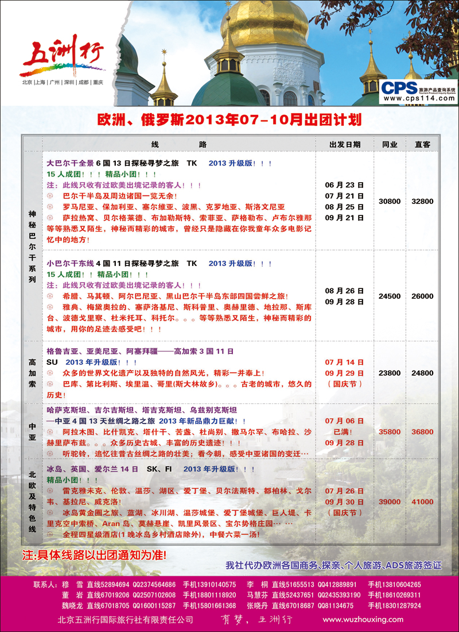This screenshot has width=459, height=632.
Task: Select the 线路 column header
Action: click(x=179, y=145)
